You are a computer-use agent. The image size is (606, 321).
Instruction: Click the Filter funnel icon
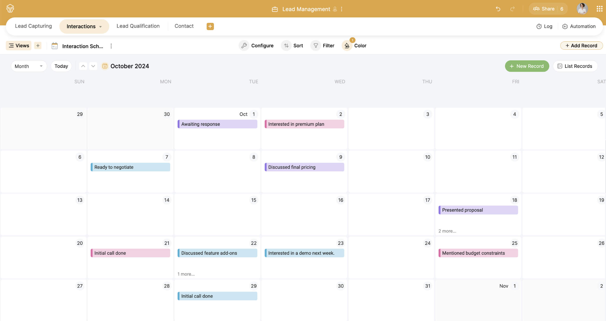(316, 45)
